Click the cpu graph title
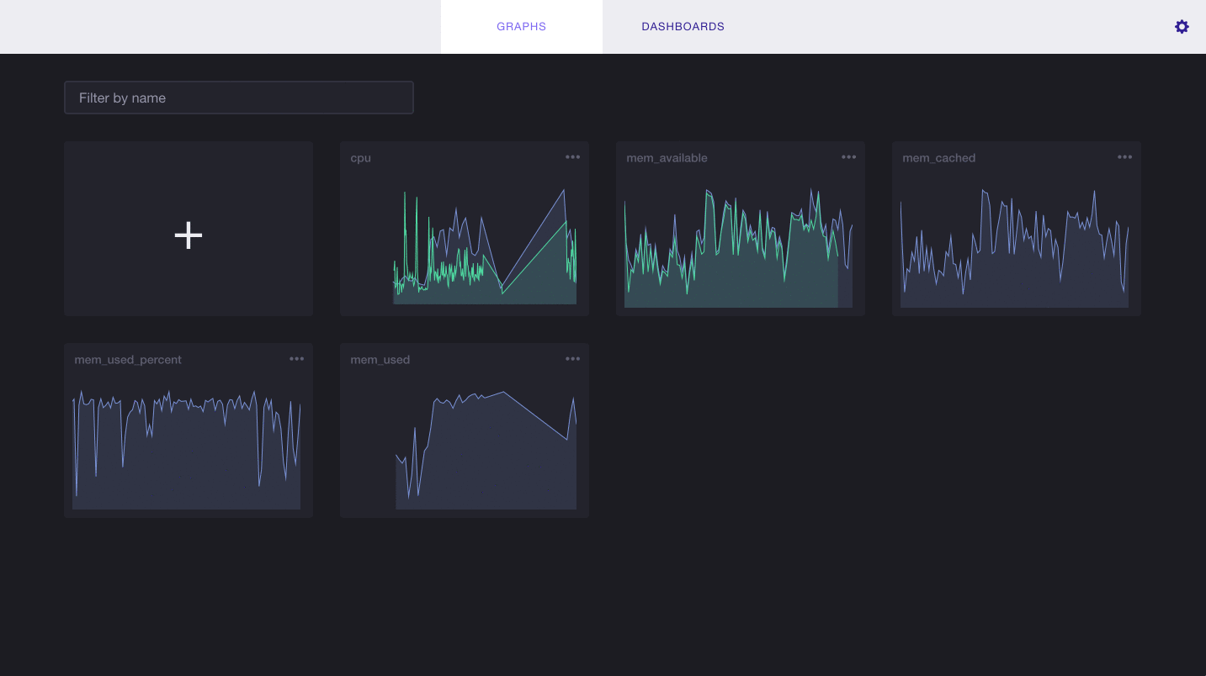The image size is (1206, 676). pos(361,158)
